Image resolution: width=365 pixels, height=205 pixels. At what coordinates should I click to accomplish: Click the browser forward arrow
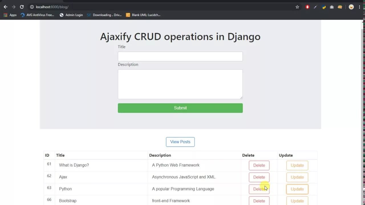[13, 7]
